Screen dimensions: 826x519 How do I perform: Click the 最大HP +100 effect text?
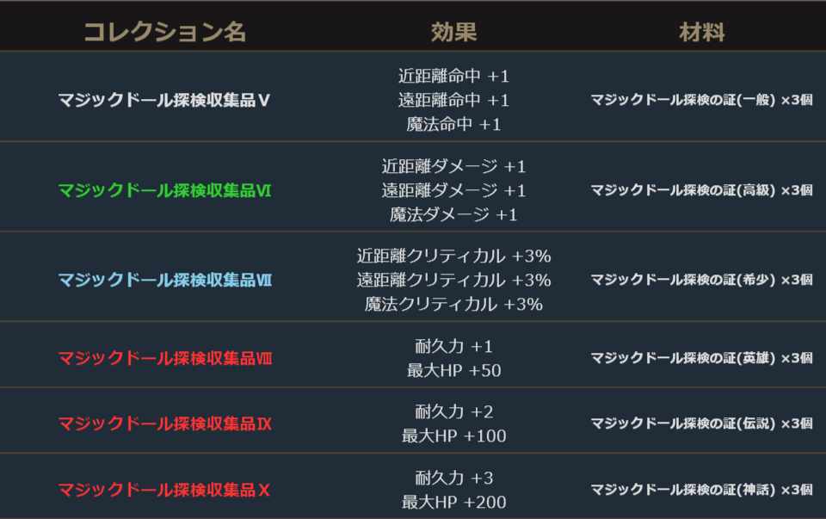pos(453,436)
